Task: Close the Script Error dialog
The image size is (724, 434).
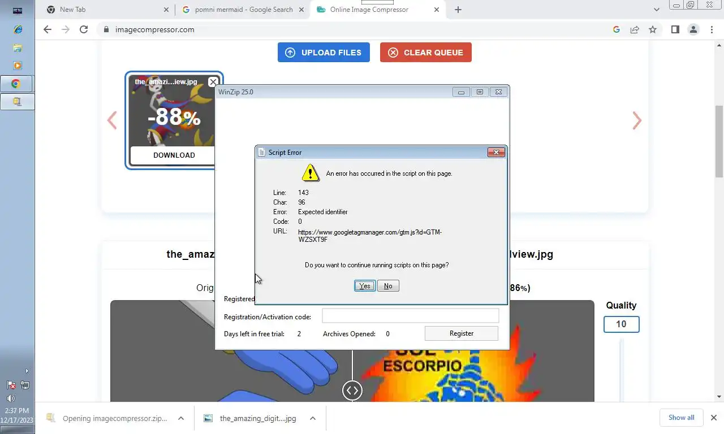Action: coord(496,152)
